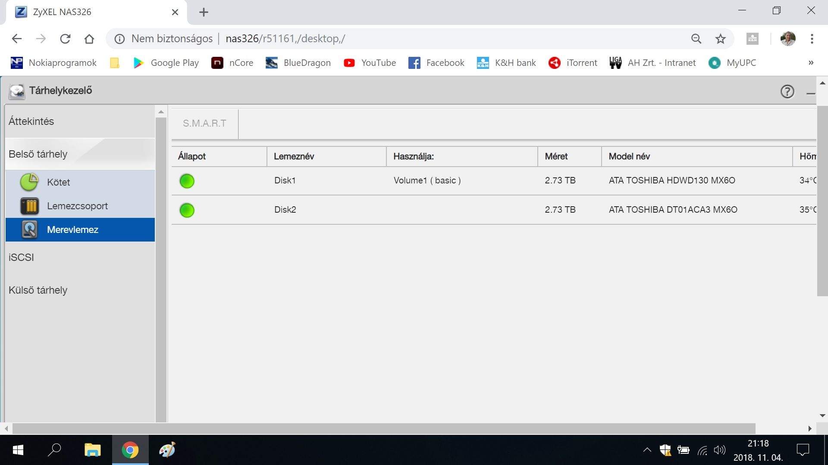
Task: Select the Merevlemez hard disk icon
Action: (29, 229)
